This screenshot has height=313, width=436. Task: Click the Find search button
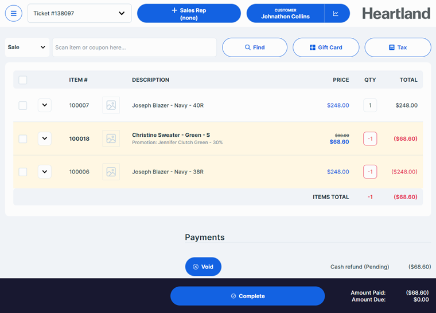tap(255, 47)
